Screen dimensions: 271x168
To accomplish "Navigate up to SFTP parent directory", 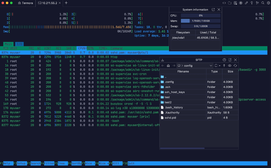I will [x=224, y=66].
